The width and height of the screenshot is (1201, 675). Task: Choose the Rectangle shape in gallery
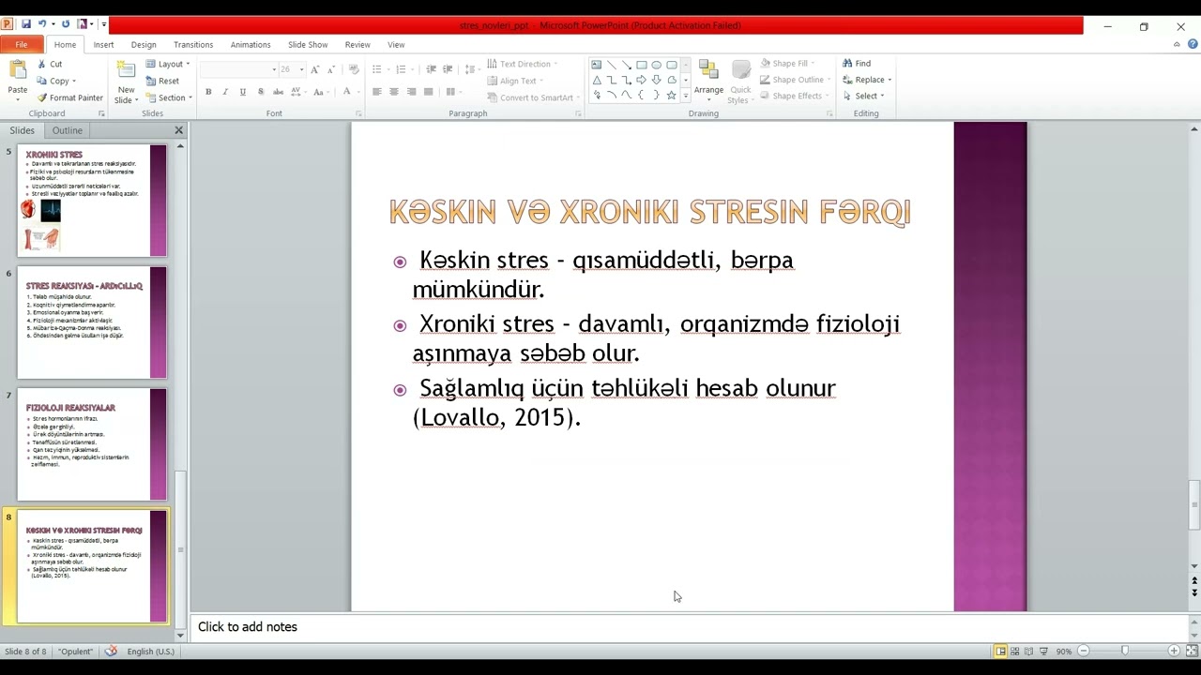coord(641,65)
